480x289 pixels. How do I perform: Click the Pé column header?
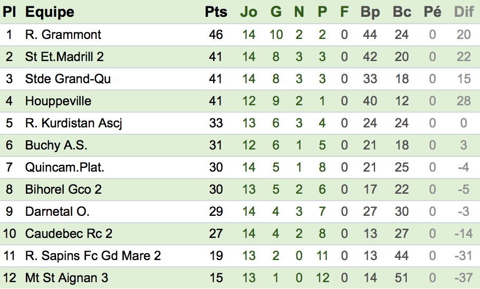click(432, 12)
